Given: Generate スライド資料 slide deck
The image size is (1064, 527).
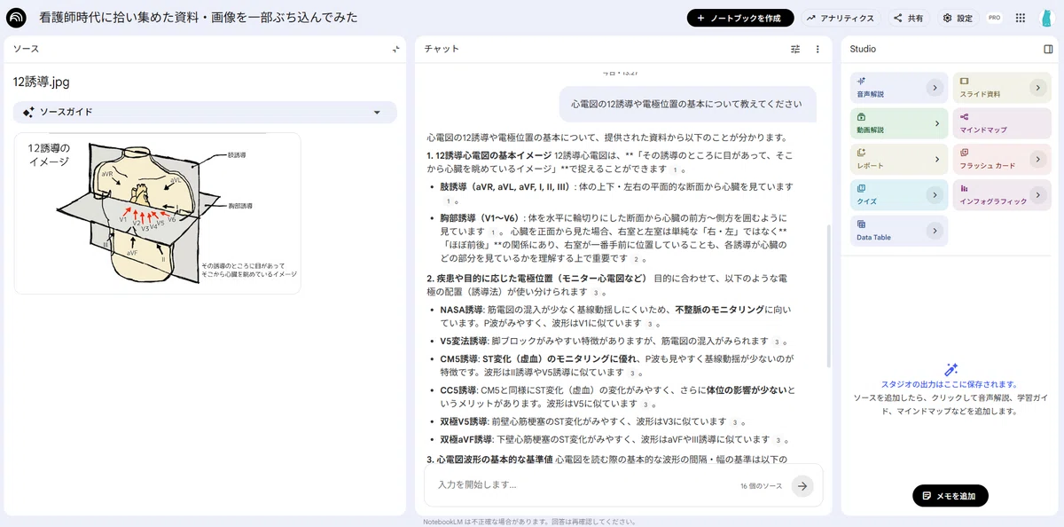Looking at the screenshot, I should click(1002, 86).
